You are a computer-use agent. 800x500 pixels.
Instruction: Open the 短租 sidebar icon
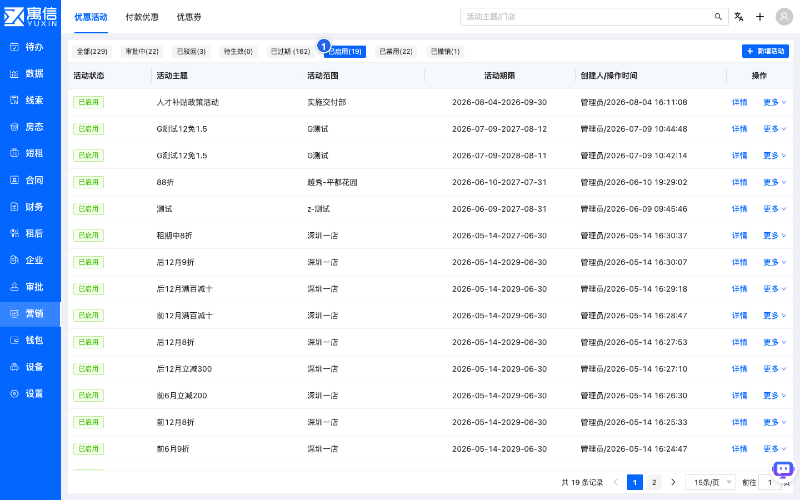click(x=14, y=153)
